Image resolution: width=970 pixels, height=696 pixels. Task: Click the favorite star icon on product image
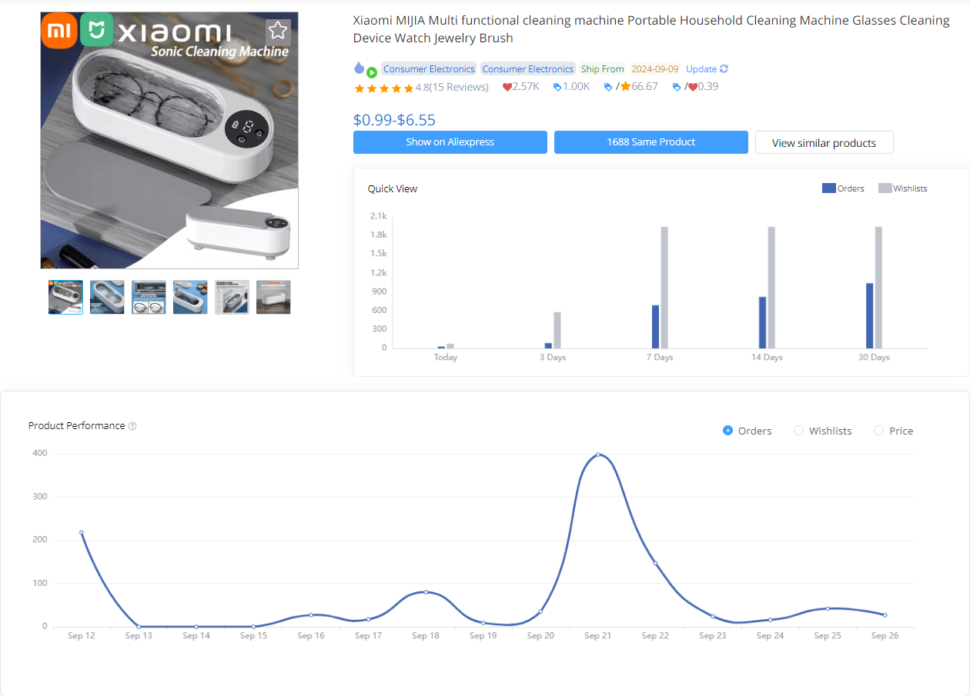pyautogui.click(x=278, y=31)
